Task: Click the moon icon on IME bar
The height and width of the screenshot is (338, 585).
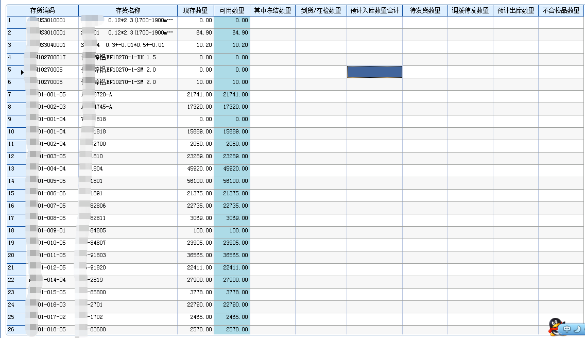Action: click(x=577, y=329)
